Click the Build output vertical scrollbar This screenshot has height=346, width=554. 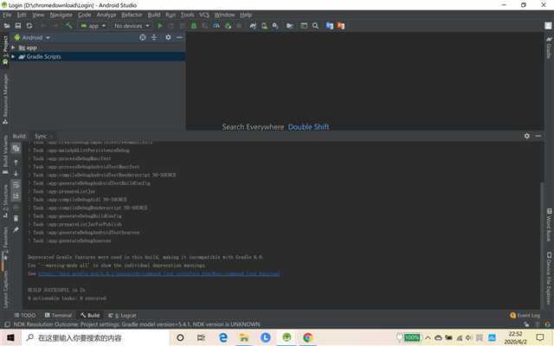(542, 246)
